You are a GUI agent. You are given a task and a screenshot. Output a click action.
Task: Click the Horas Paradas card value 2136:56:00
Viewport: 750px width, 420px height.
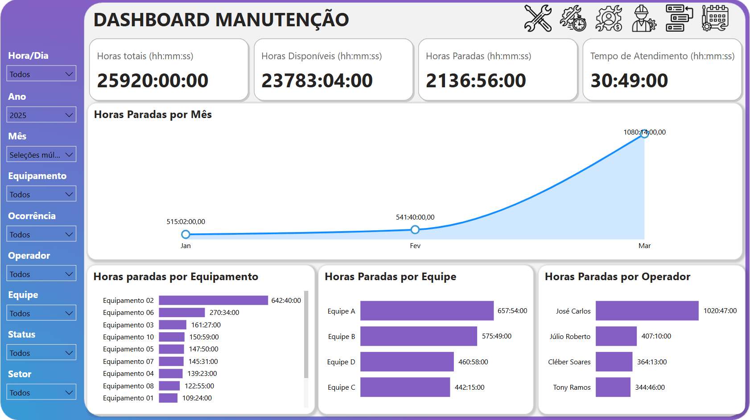point(476,81)
